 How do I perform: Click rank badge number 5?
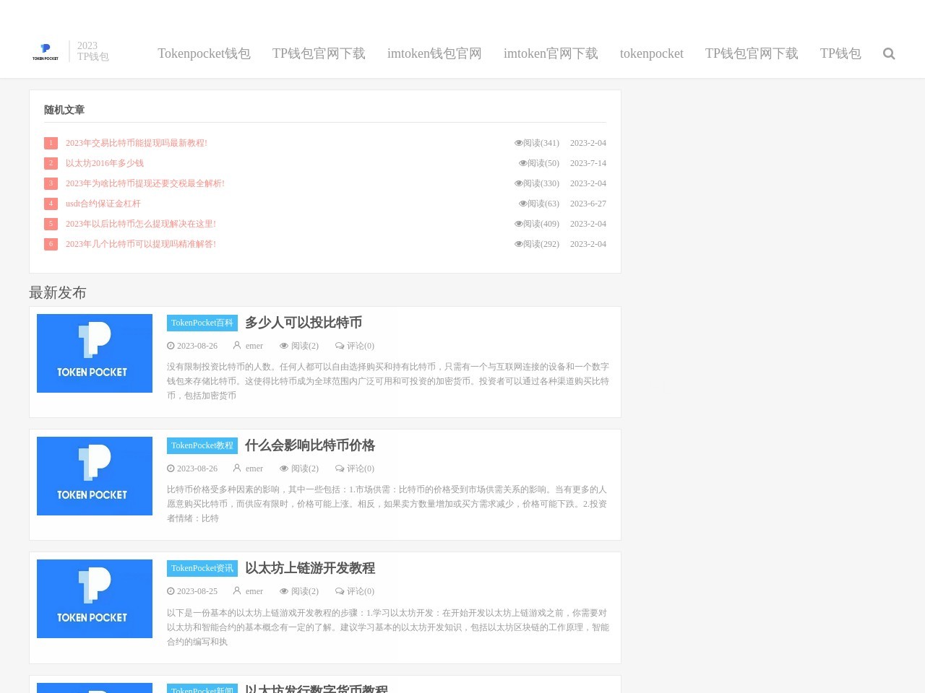51,224
